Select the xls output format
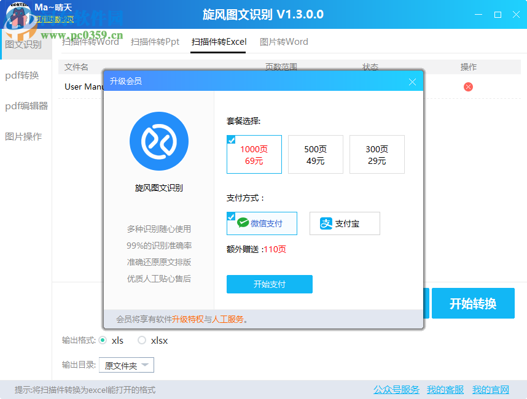527x399 pixels. click(x=104, y=340)
